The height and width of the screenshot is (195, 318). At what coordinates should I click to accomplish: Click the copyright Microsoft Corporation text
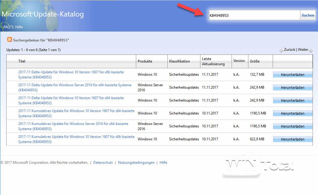tap(44, 163)
